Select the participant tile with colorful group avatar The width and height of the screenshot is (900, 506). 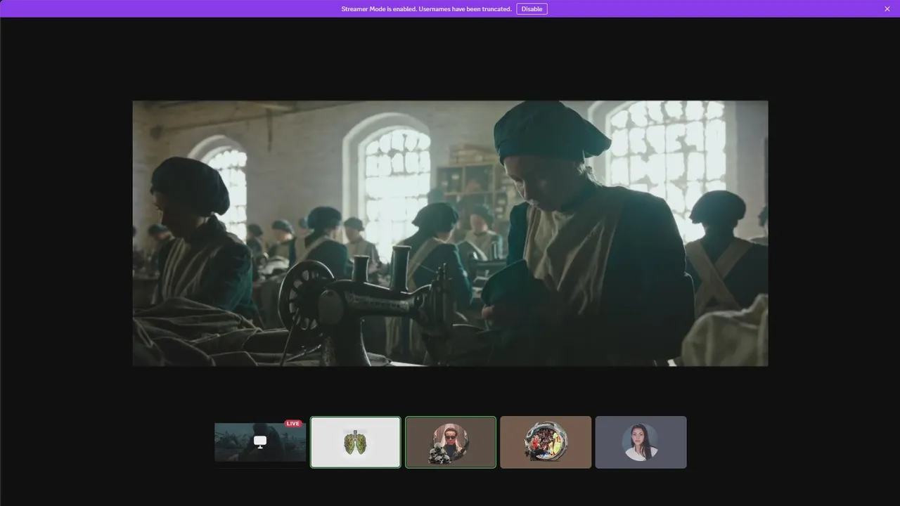[x=546, y=442]
